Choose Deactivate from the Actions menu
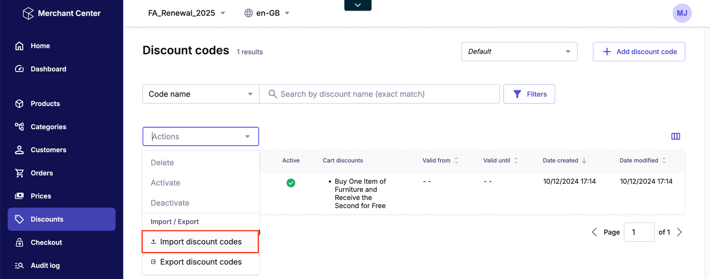This screenshot has width=710, height=279. (x=169, y=203)
